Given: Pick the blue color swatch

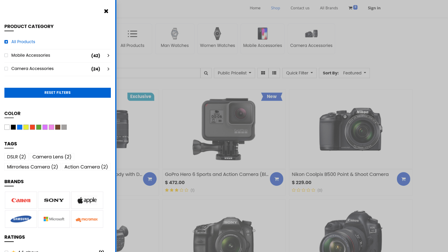Looking at the screenshot, I should pyautogui.click(x=20, y=127).
